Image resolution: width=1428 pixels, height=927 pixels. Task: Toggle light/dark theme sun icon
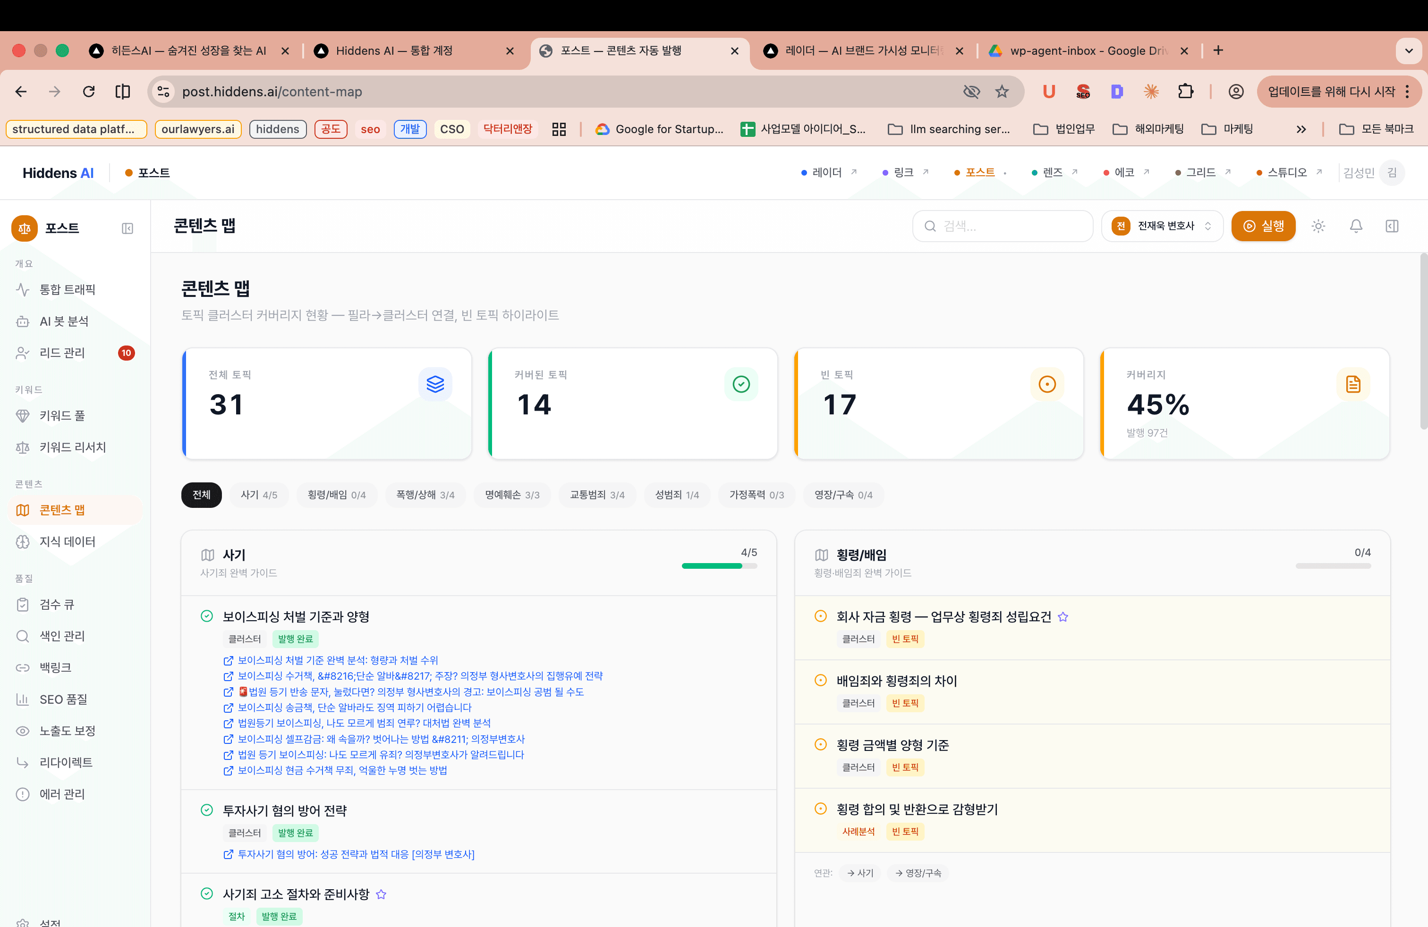[1317, 226]
